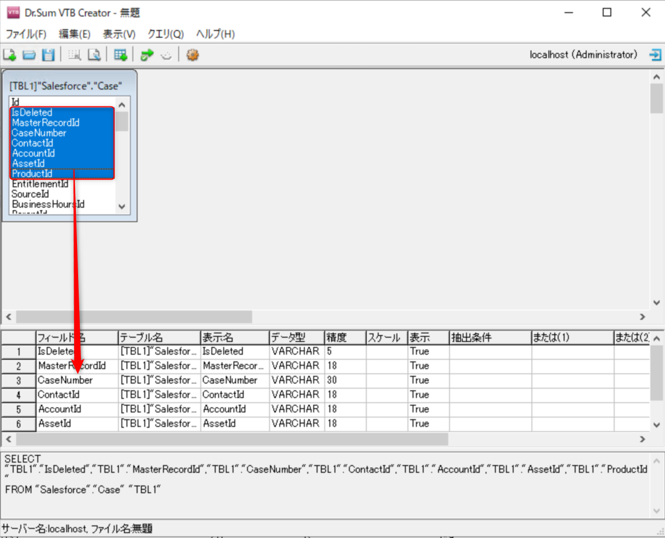This screenshot has height=538, width=665.
Task: Select EntitlementId in the Case field list
Action: click(40, 184)
